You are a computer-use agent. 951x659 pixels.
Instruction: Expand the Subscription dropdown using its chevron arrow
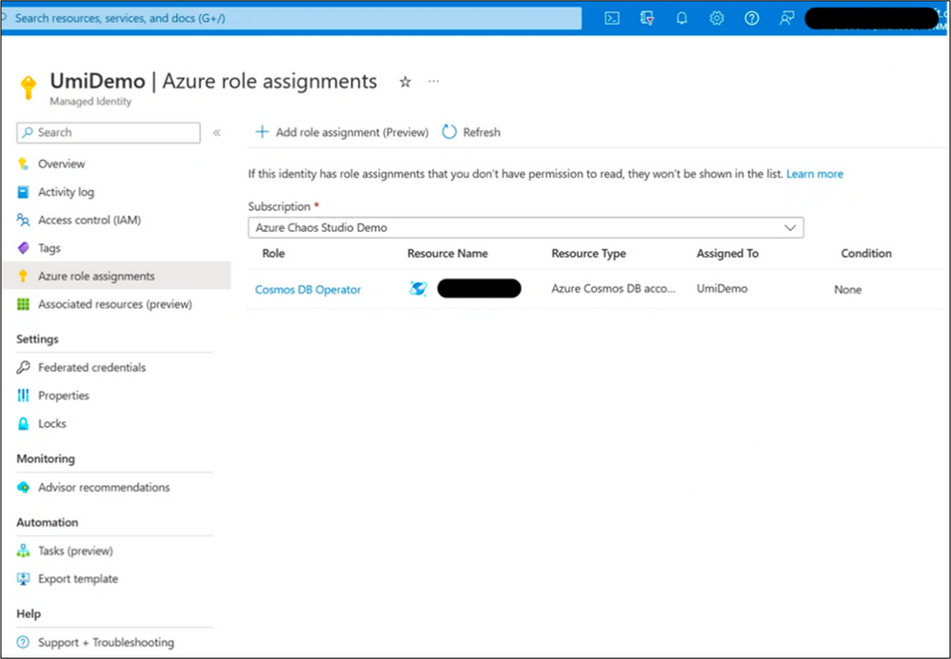click(x=790, y=227)
